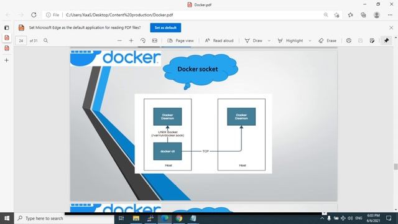This screenshot has width=398, height=224.
Task: Open the Windows Start menu
Action: tap(7, 218)
